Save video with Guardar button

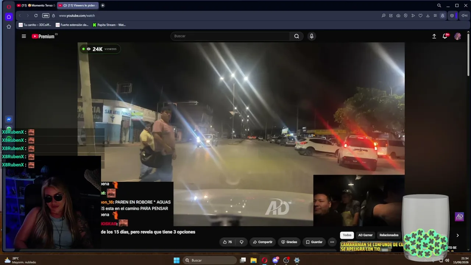(x=314, y=242)
